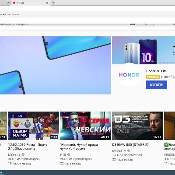Screen dimensions: 175x175
Task: Click '19 часов назад' text
Action: pyautogui.click(x=19, y=163)
